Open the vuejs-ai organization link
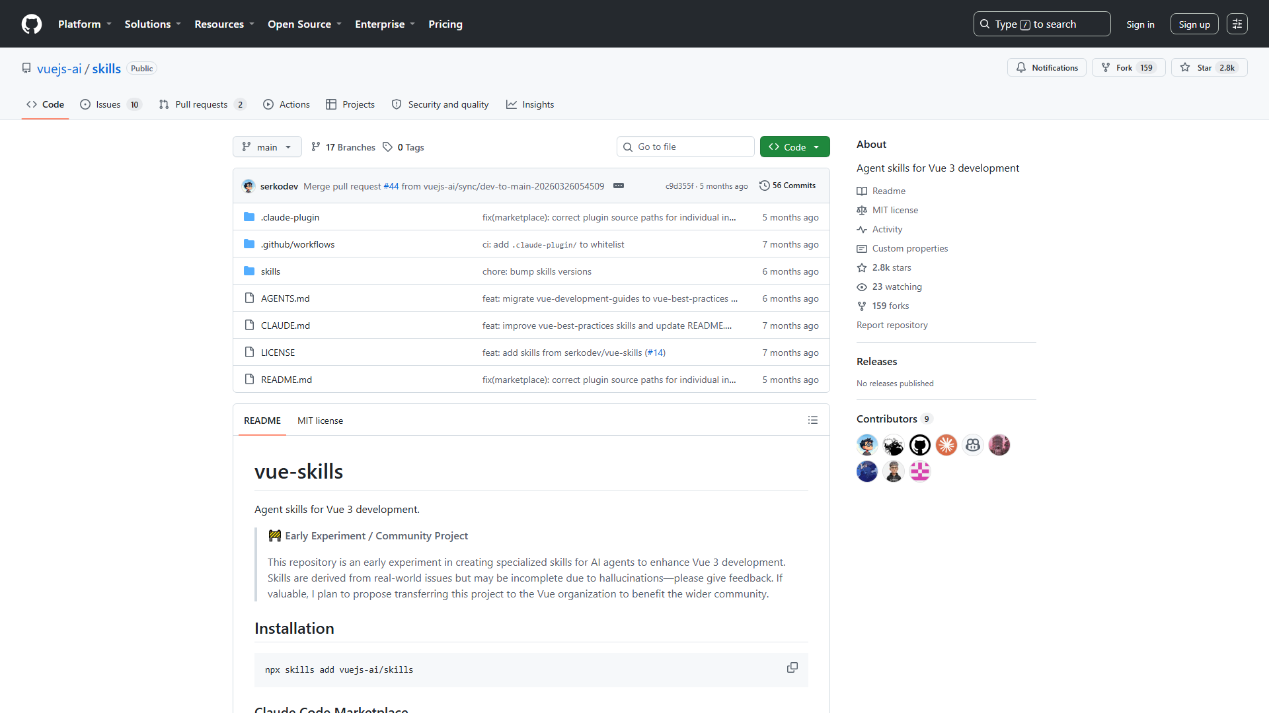The image size is (1269, 713). (x=59, y=69)
